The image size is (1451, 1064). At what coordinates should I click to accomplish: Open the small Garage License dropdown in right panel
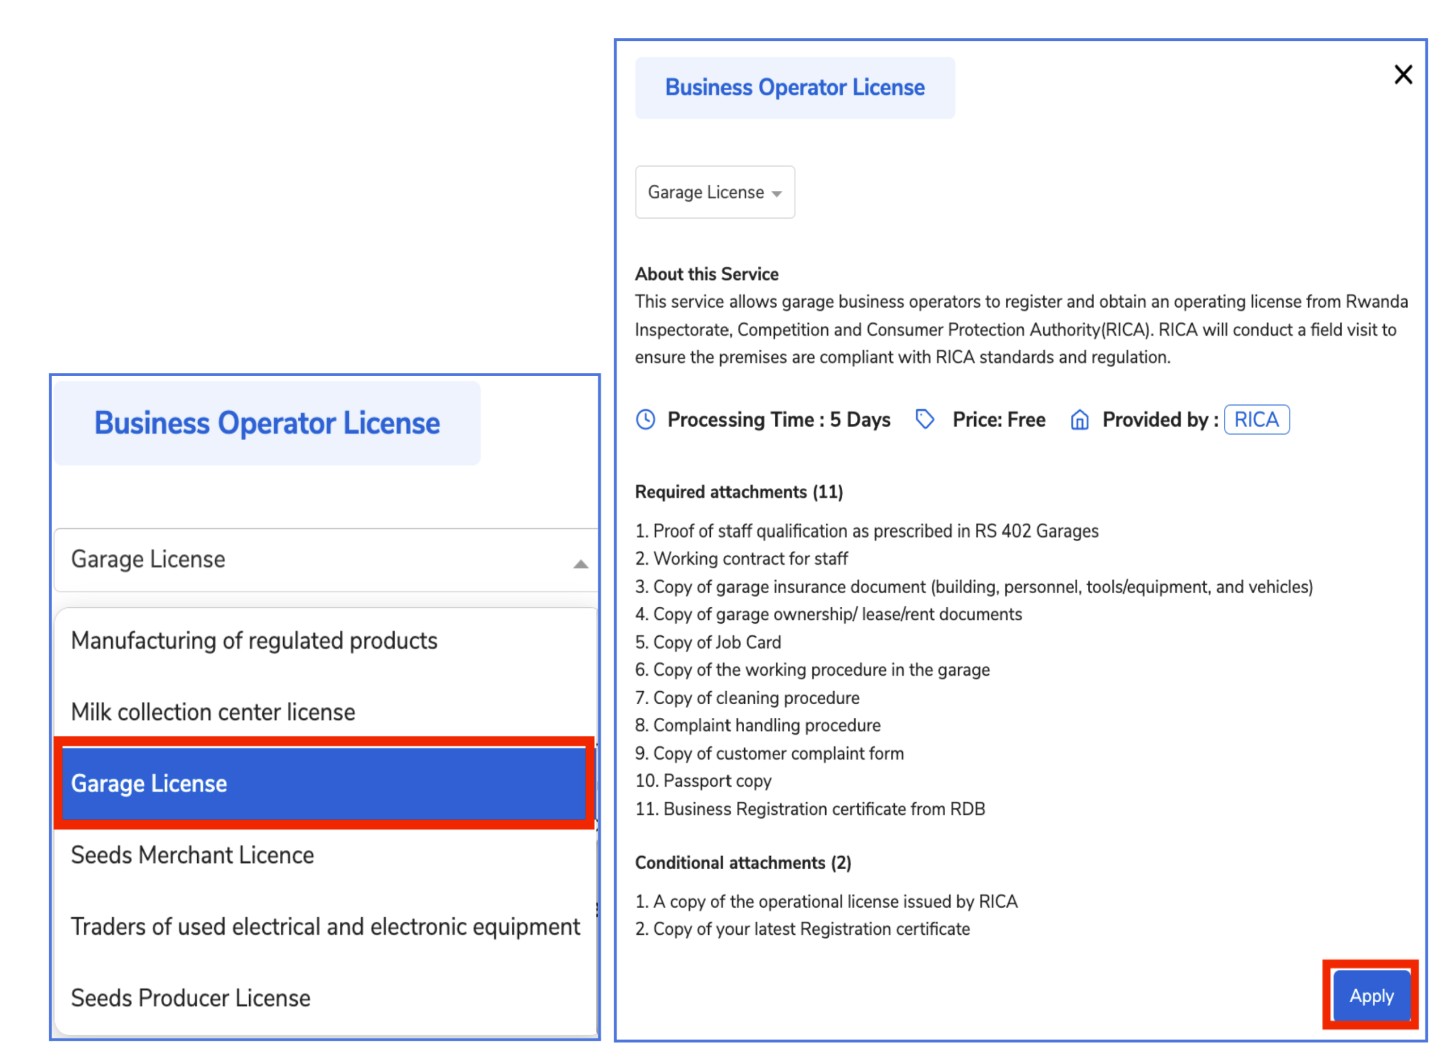tap(706, 193)
